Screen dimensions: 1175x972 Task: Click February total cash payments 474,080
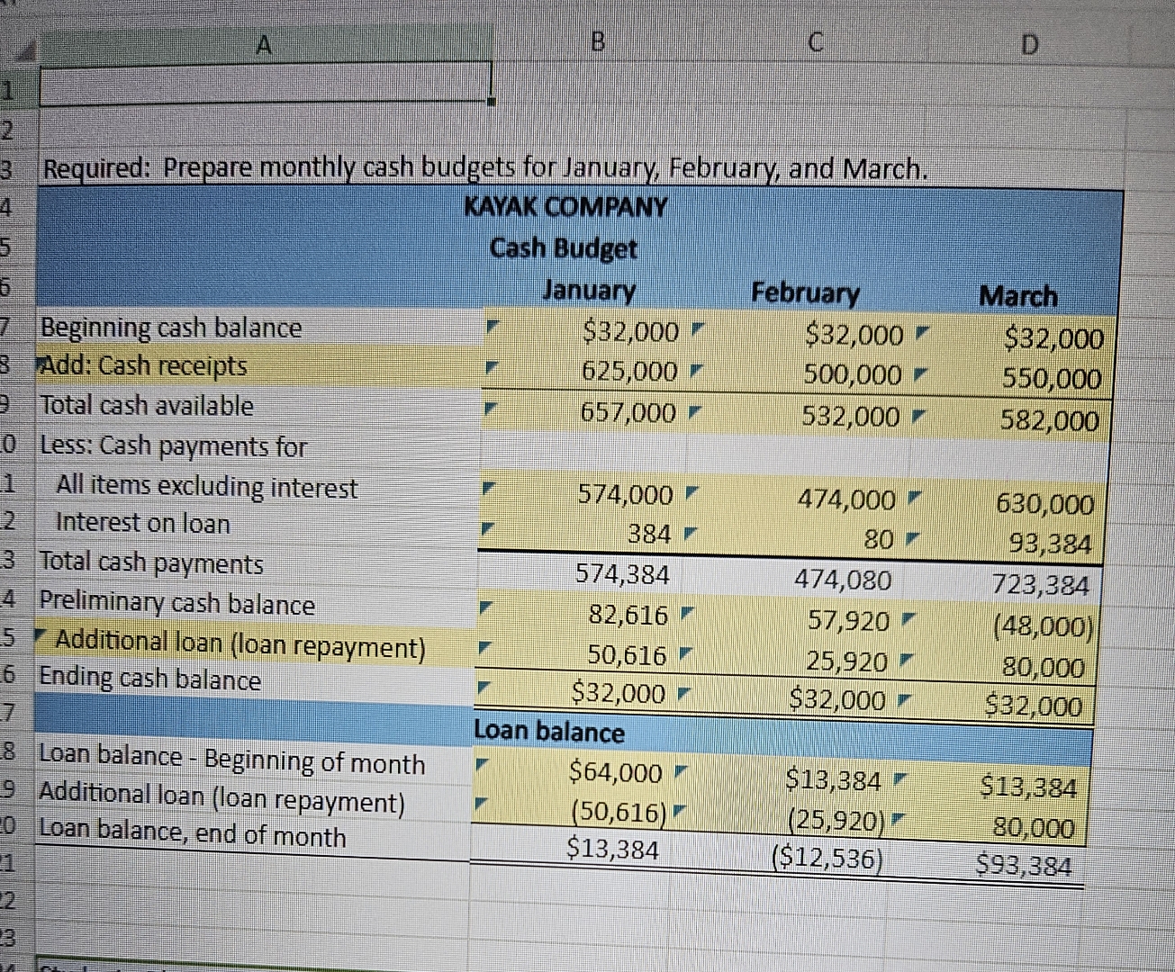click(842, 580)
